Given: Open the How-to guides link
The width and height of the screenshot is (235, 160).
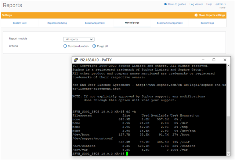Looking at the screenshot, I should (177, 4).
